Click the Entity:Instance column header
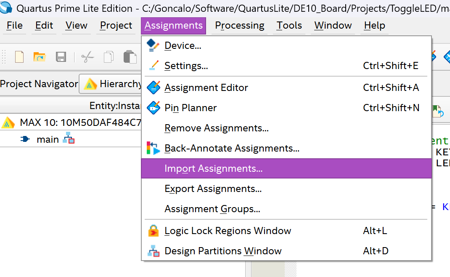Viewport: 450px width, 277px height. click(x=71, y=106)
